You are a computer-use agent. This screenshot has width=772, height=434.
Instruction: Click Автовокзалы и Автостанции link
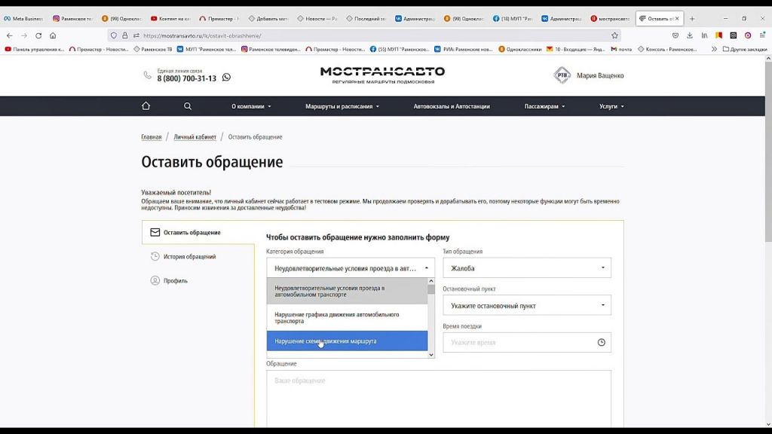[452, 106]
